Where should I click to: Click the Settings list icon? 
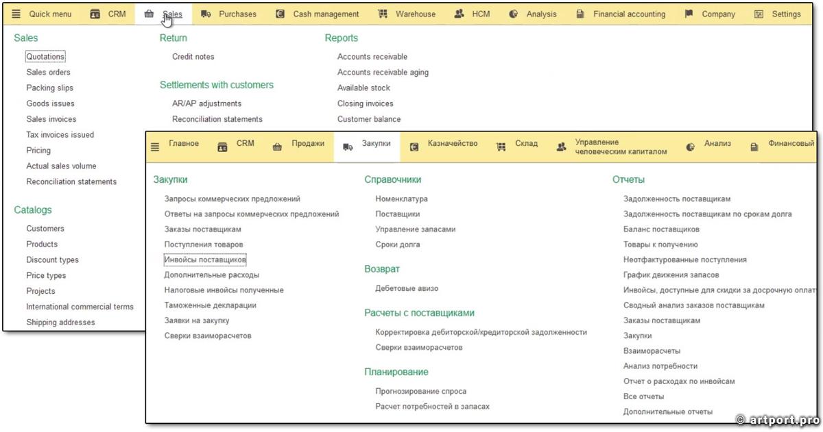pyautogui.click(x=759, y=14)
